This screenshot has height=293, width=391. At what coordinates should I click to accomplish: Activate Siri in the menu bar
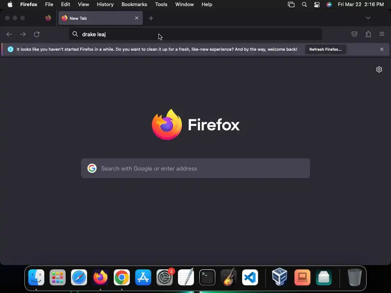329,5
